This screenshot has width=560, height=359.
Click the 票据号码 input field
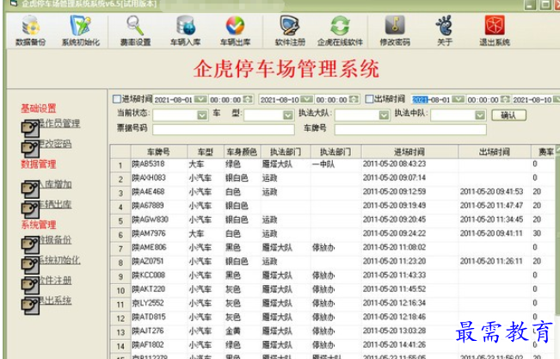point(224,129)
